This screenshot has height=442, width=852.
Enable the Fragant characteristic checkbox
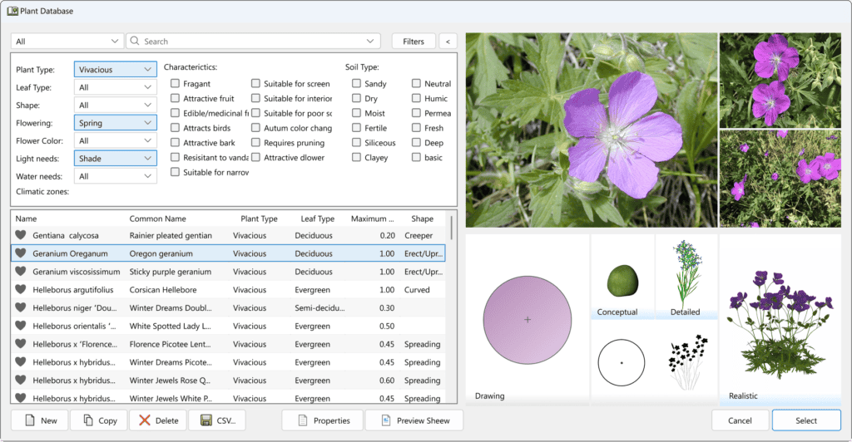[x=175, y=84]
